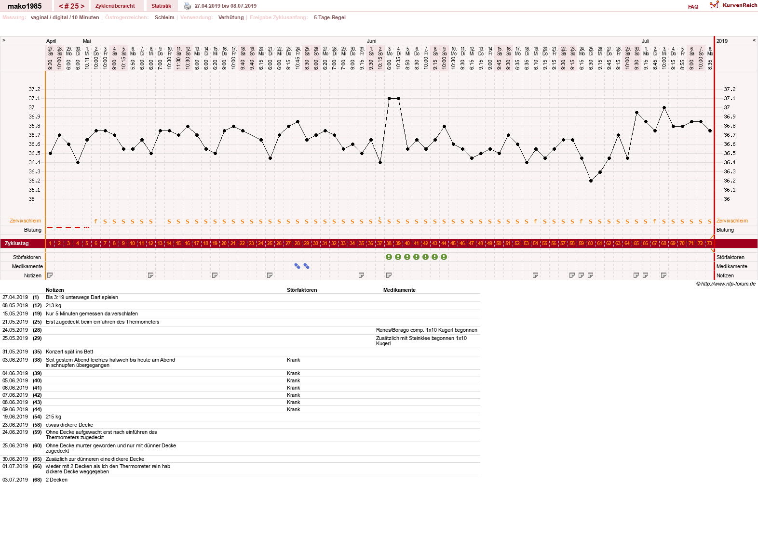Click the note 'Konzert spät ins Bett'

pyautogui.click(x=69, y=352)
